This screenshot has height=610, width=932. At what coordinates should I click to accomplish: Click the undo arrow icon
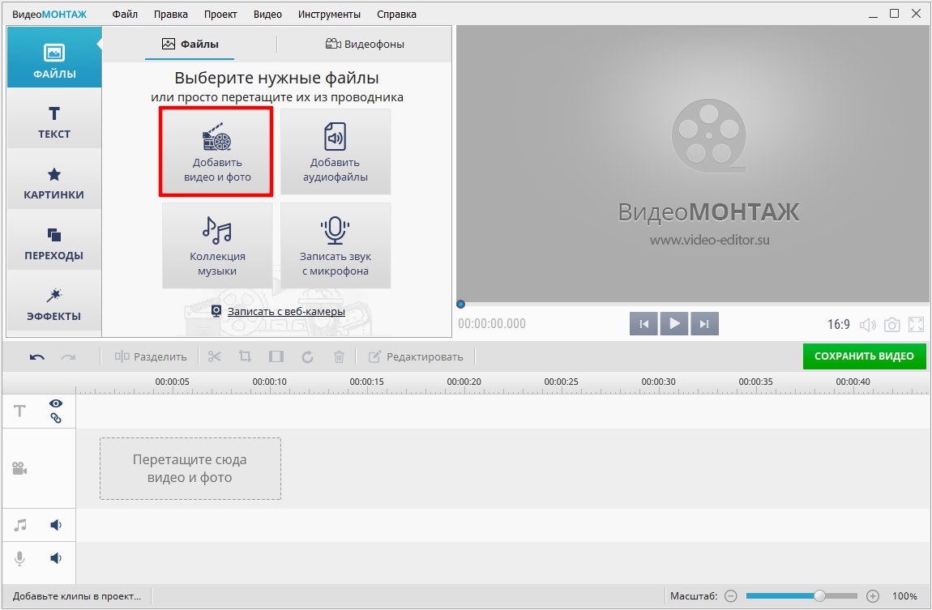pyautogui.click(x=37, y=356)
